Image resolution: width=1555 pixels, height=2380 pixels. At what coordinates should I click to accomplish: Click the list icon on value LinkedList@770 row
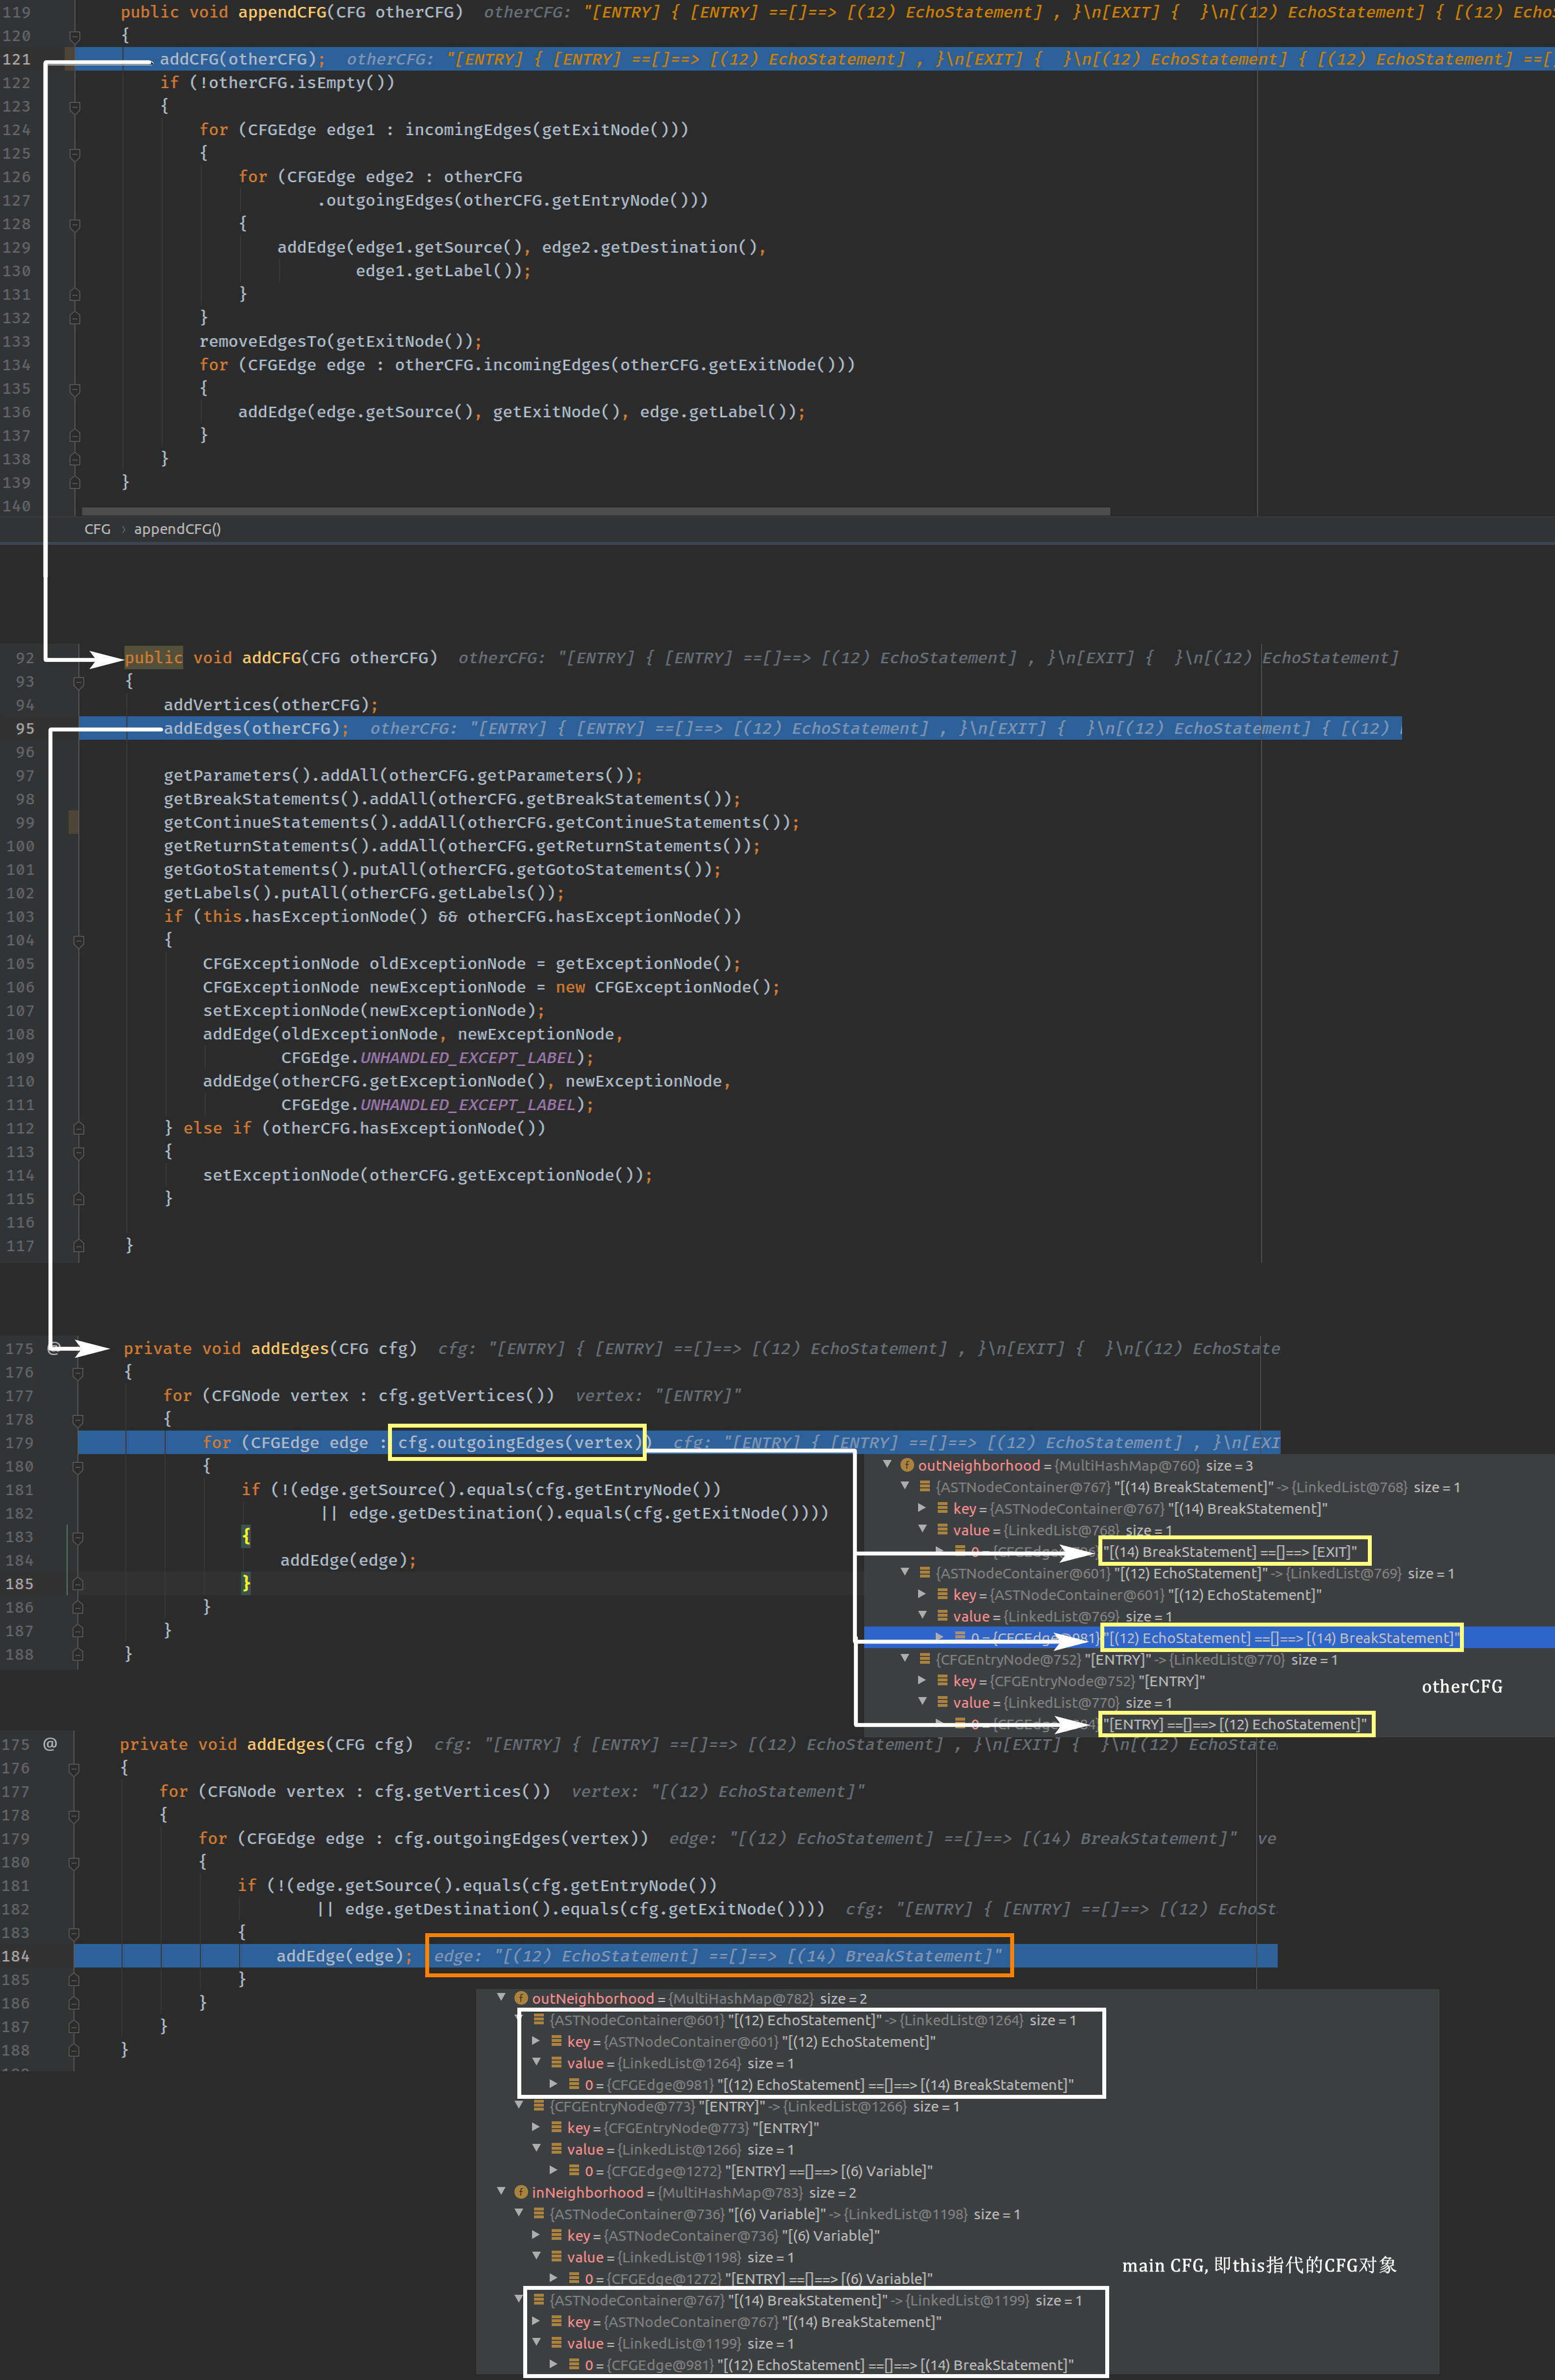click(x=942, y=1702)
